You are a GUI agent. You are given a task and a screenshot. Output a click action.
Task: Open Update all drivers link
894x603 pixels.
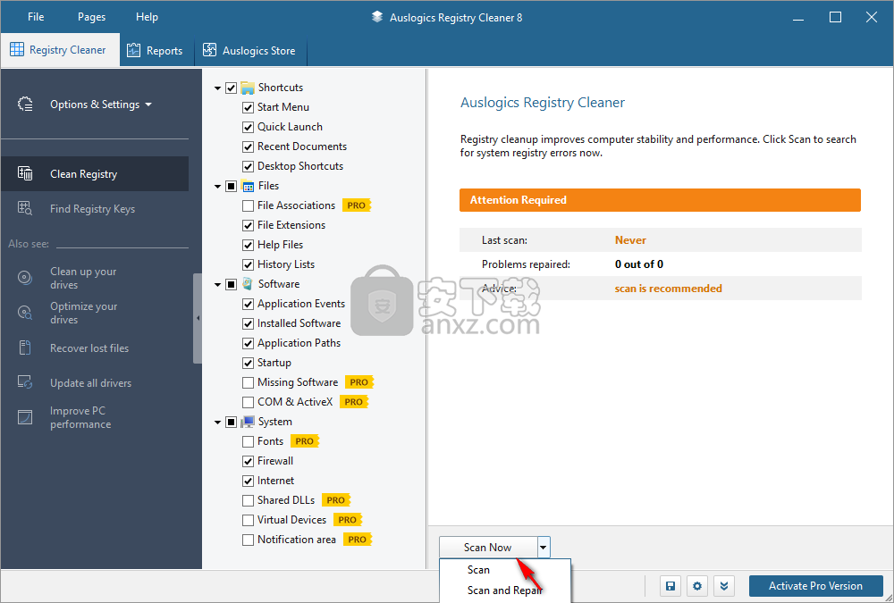coord(90,383)
